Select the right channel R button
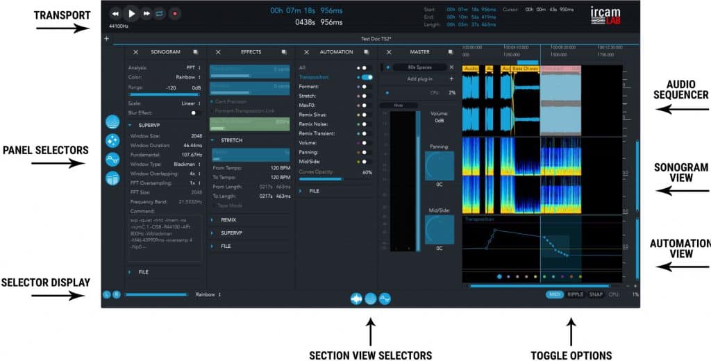The height and width of the screenshot is (361, 711). tap(117, 294)
